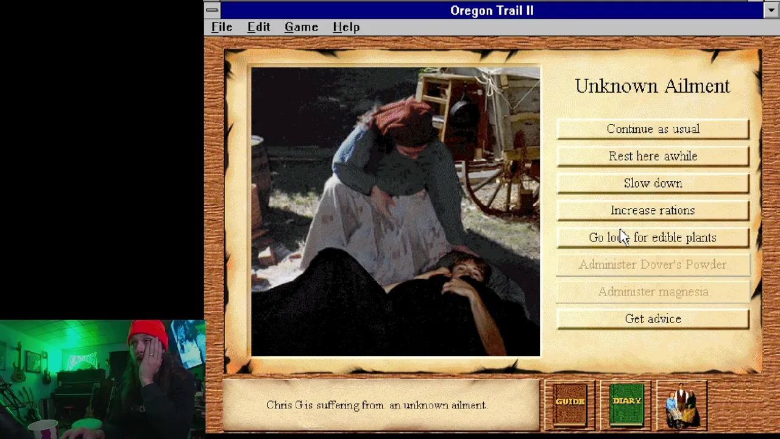Choose Go look for edible plants
This screenshot has width=780, height=439.
click(653, 237)
